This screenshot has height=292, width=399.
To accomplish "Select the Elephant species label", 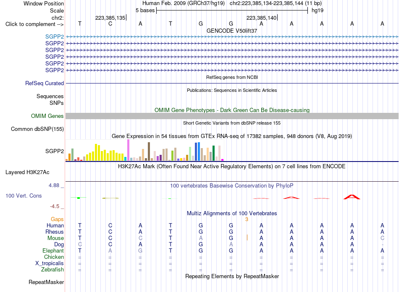I will [53, 250].
